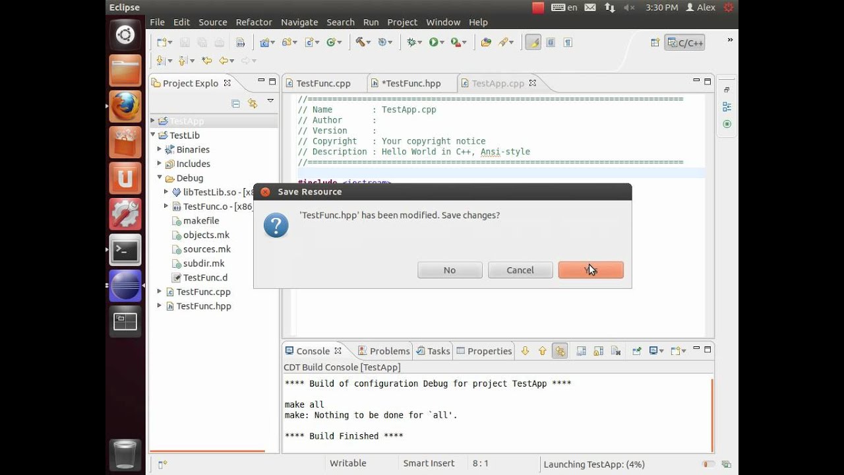Click the Previous Annotation up-arrow icon

(182, 61)
